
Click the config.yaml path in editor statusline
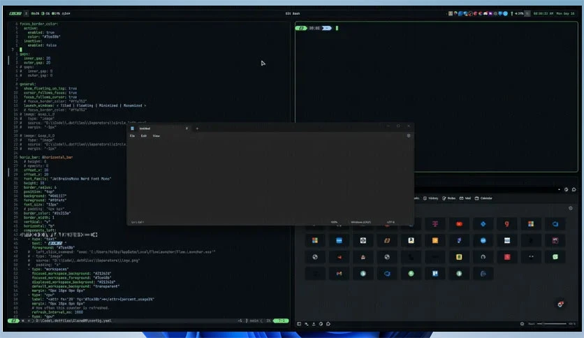(73, 321)
